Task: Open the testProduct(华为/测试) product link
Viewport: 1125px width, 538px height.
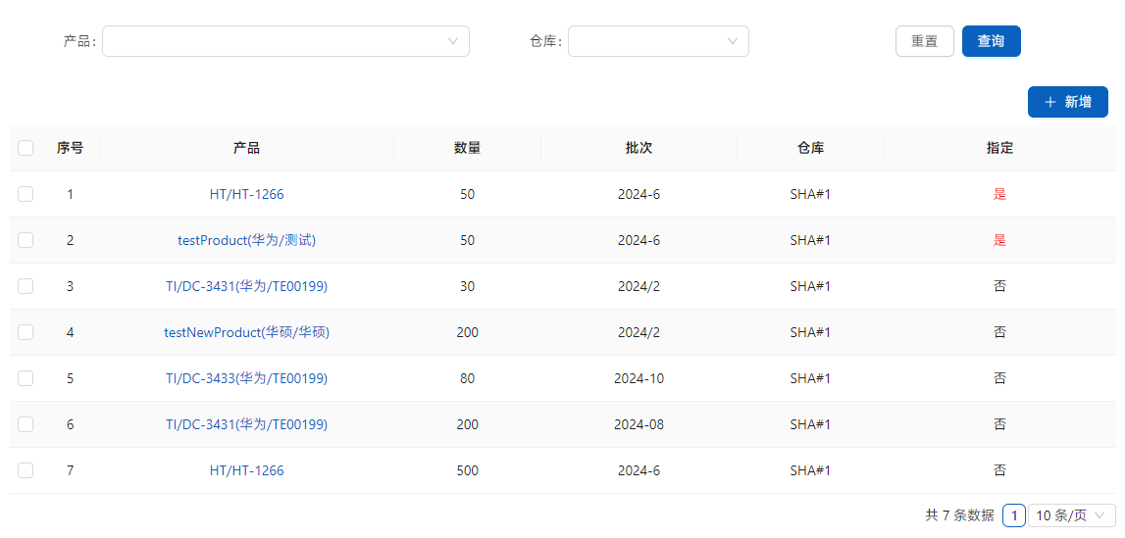Action: (246, 240)
